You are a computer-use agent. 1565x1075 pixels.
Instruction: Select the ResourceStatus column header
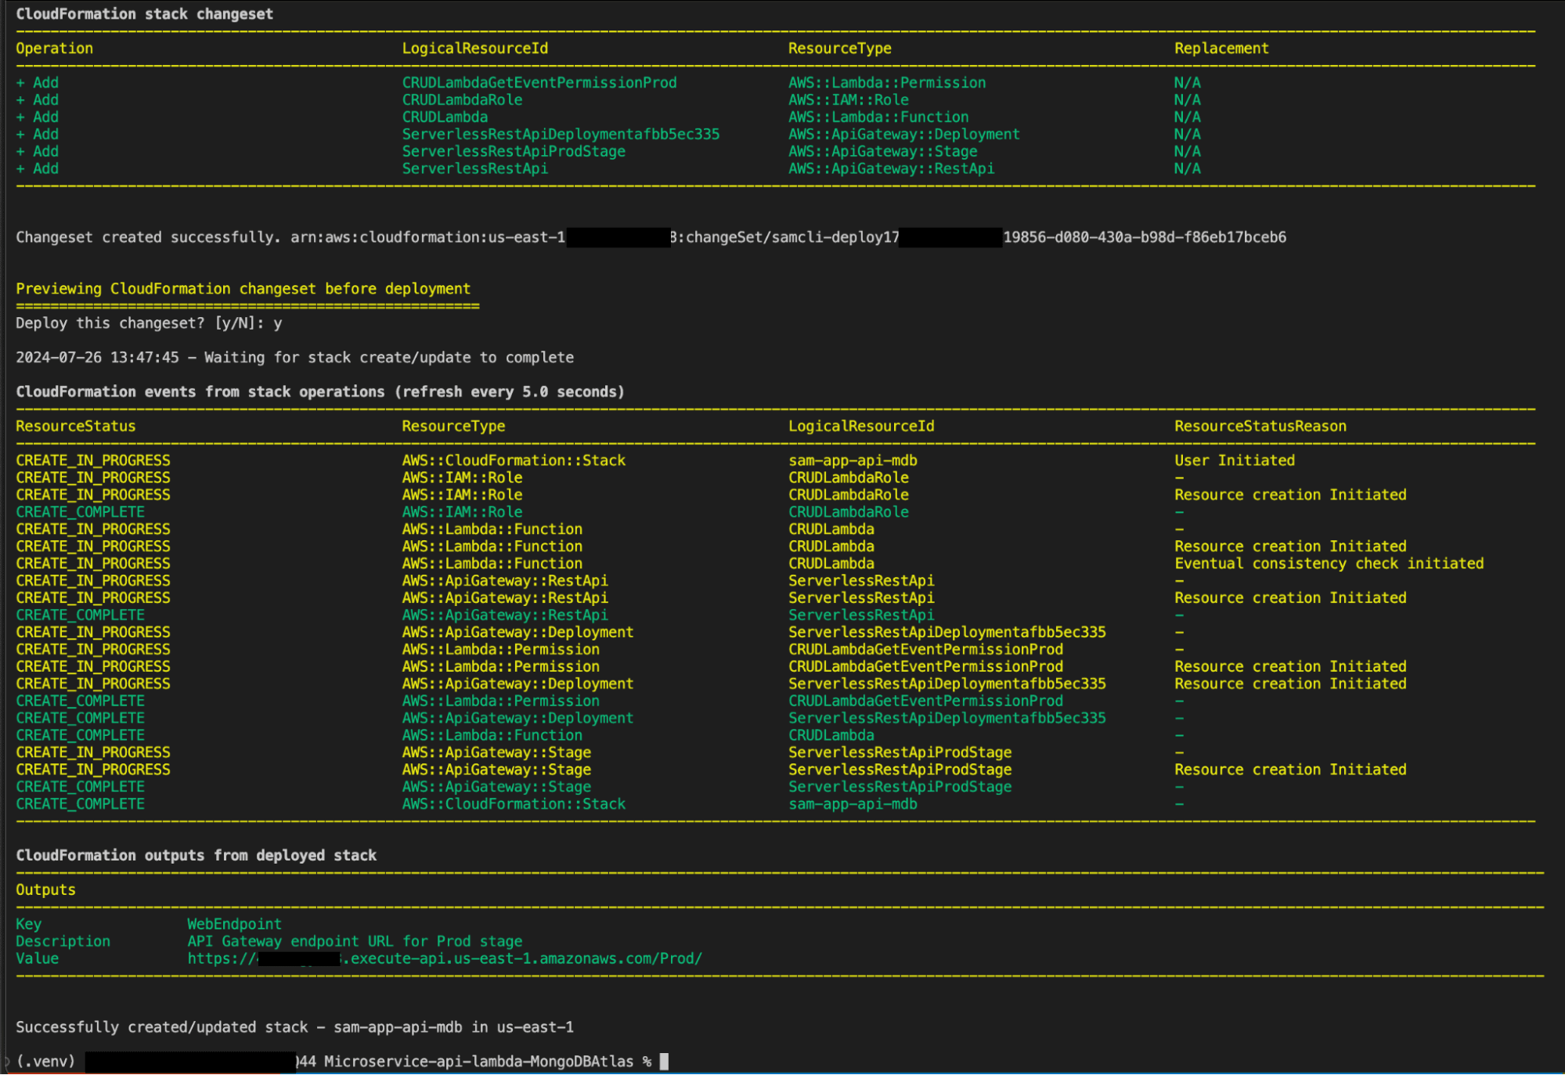[75, 425]
